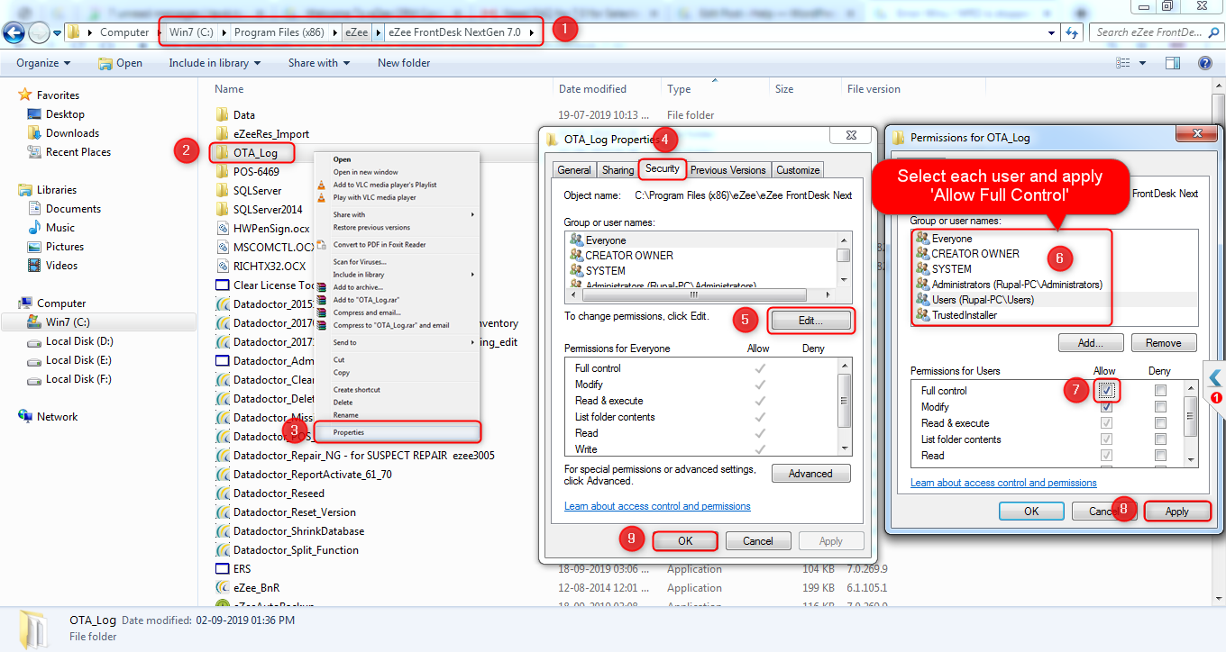The image size is (1226, 652).
Task: Click the magnifier icon in the search box
Action: pos(1213,32)
